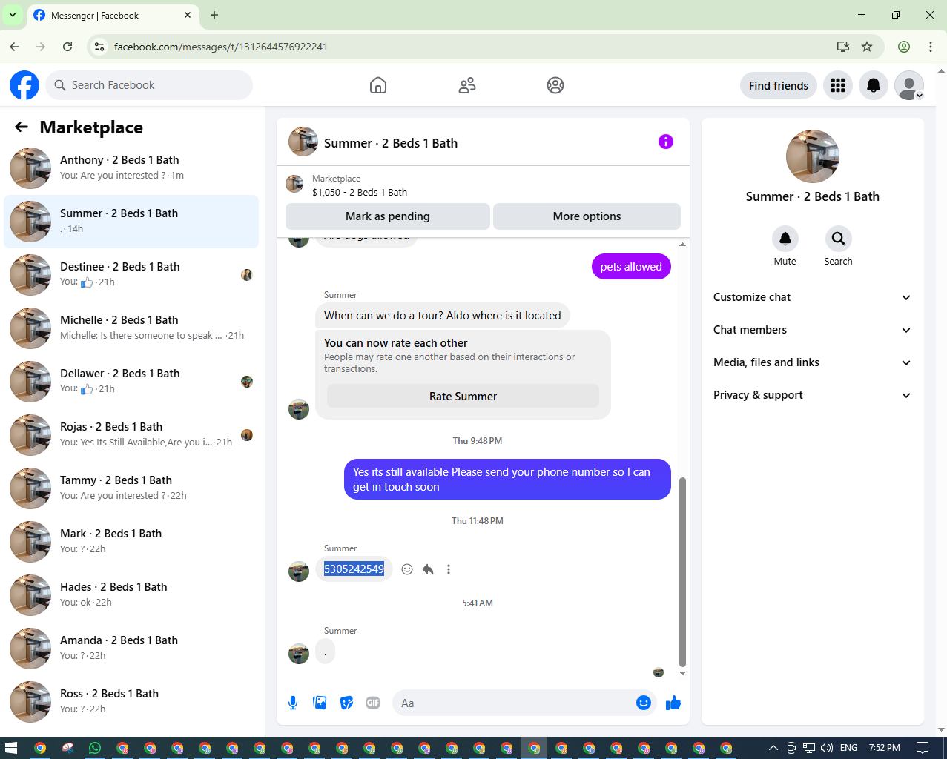This screenshot has width=947, height=759.
Task: Open the Rojas conversation
Action: (131, 435)
